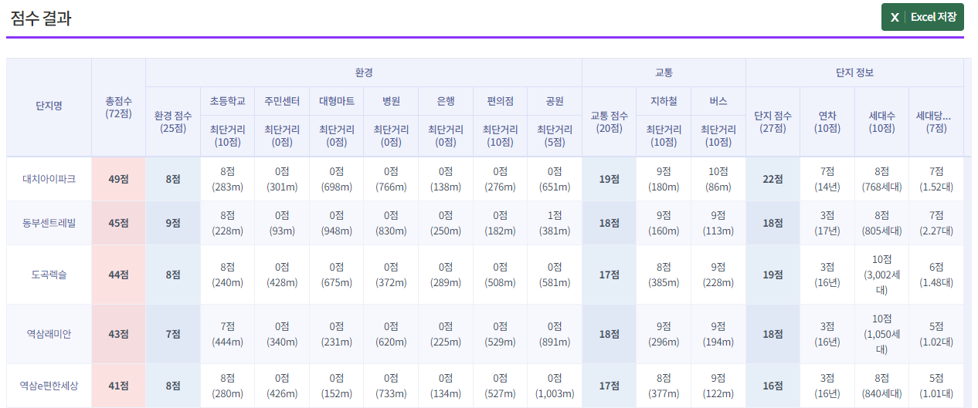Screen dimensions: 978x408
Task: Select the 도곡렉슬 complex name
Action: tap(49, 275)
